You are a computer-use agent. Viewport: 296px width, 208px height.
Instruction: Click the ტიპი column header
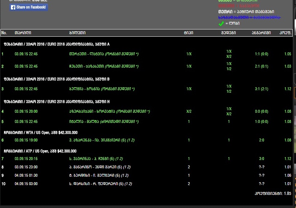188,33
